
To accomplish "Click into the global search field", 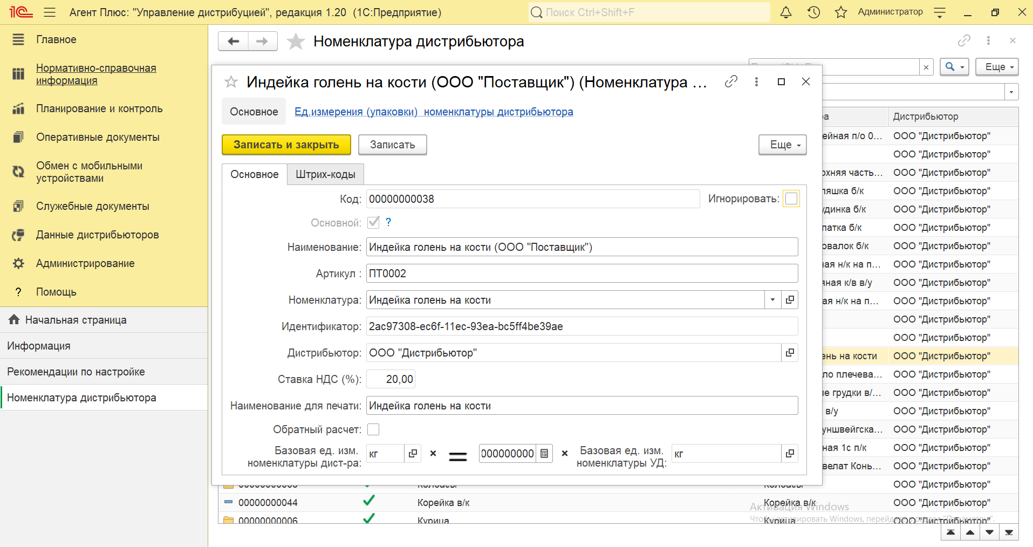I will click(x=649, y=12).
